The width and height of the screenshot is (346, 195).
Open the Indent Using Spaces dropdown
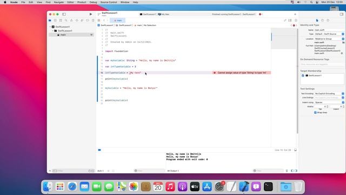pyautogui.click(x=329, y=102)
